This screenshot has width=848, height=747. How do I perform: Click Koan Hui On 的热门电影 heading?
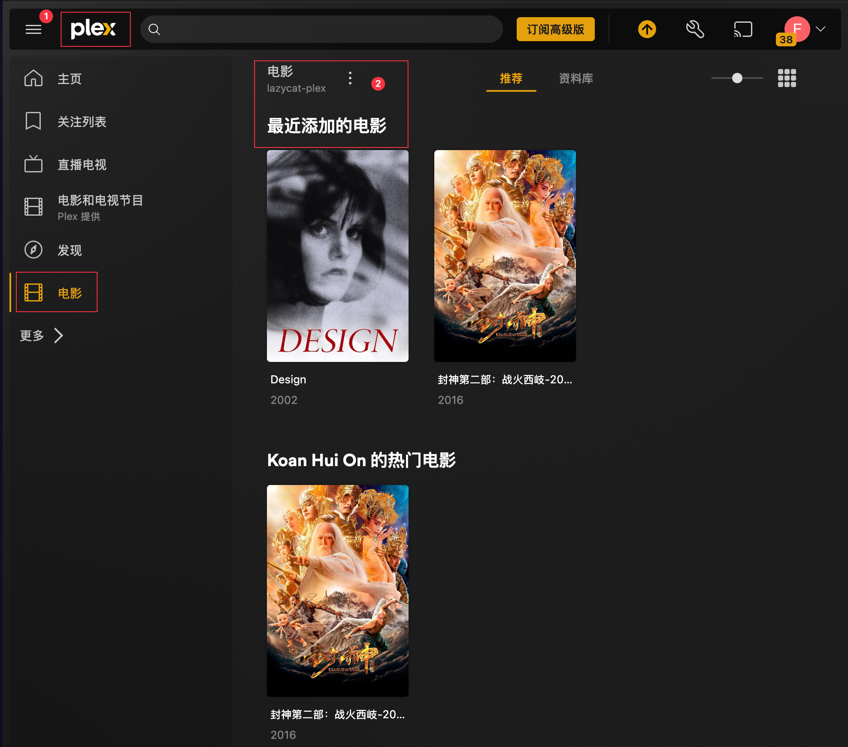coord(361,461)
